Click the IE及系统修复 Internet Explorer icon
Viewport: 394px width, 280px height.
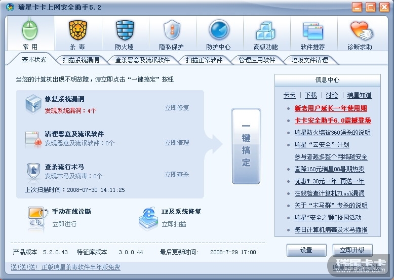click(148, 218)
